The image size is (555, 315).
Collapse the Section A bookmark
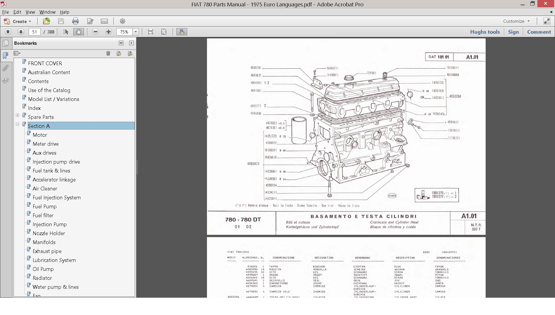pyautogui.click(x=18, y=124)
